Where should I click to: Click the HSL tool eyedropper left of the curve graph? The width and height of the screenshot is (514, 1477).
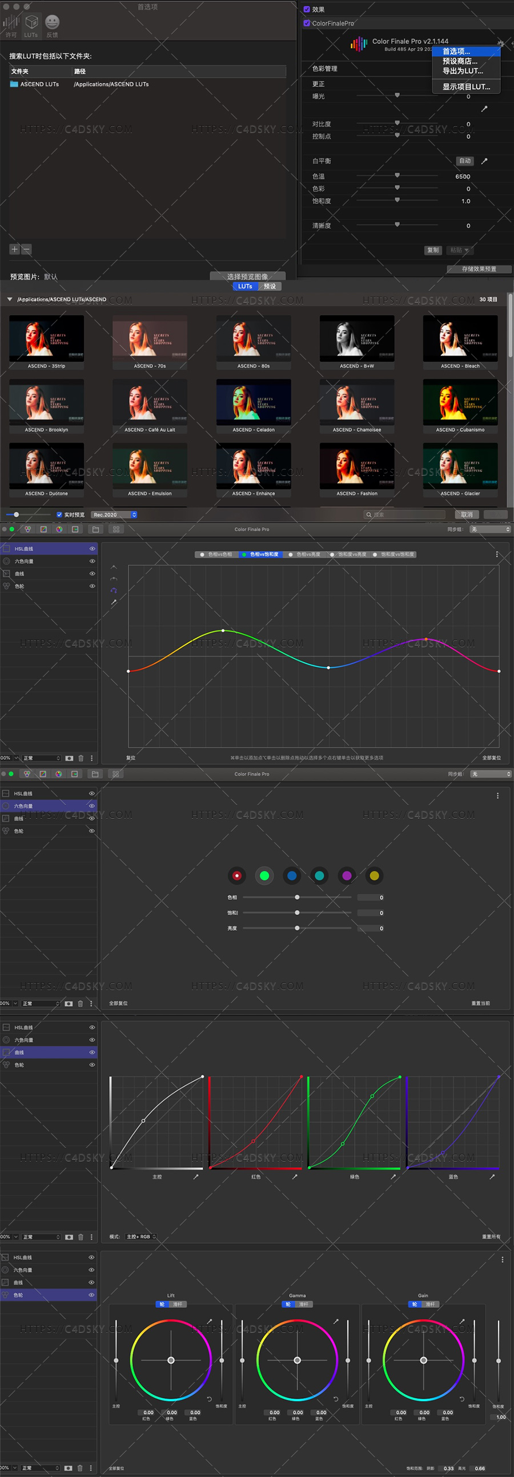click(x=114, y=602)
